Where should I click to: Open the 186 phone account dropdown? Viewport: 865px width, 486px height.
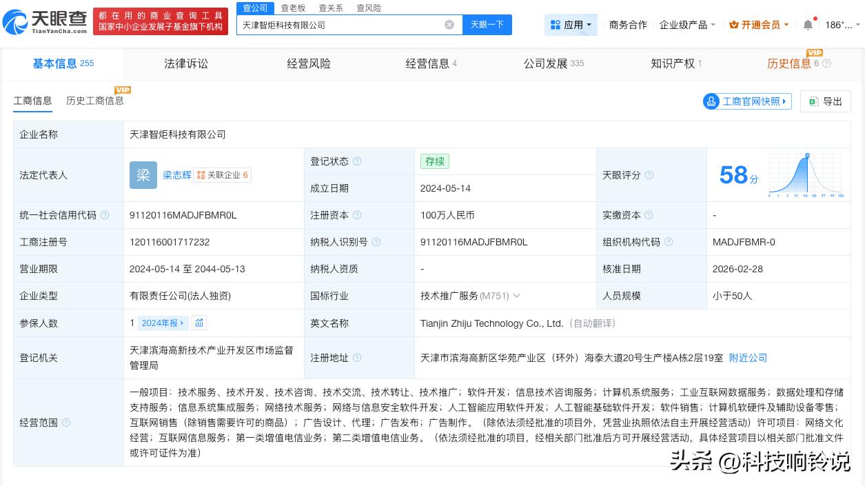click(x=837, y=24)
